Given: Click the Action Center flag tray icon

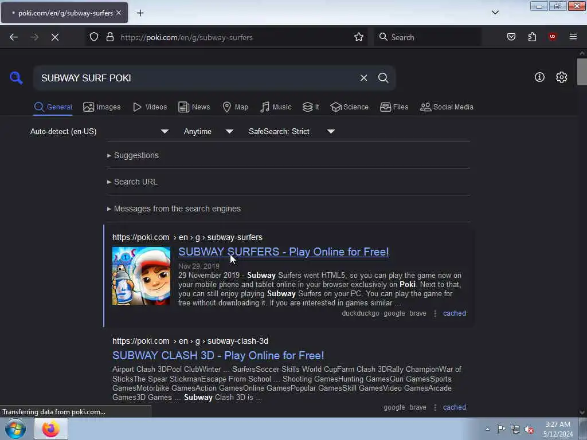Looking at the screenshot, I should tap(501, 429).
